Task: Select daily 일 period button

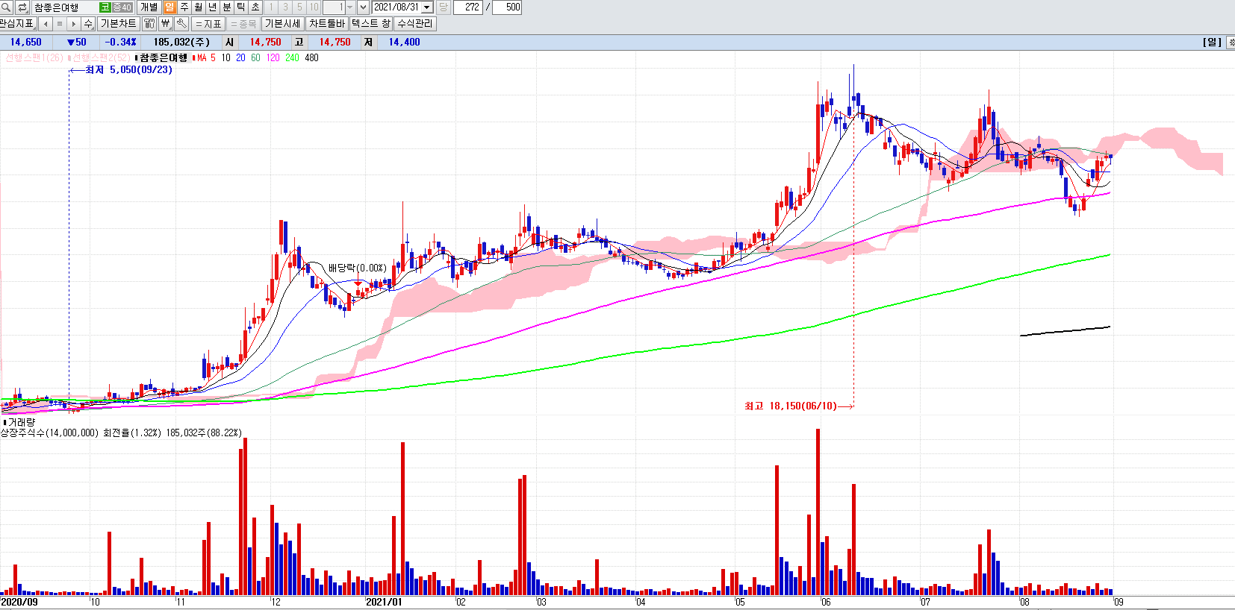Action: point(169,7)
